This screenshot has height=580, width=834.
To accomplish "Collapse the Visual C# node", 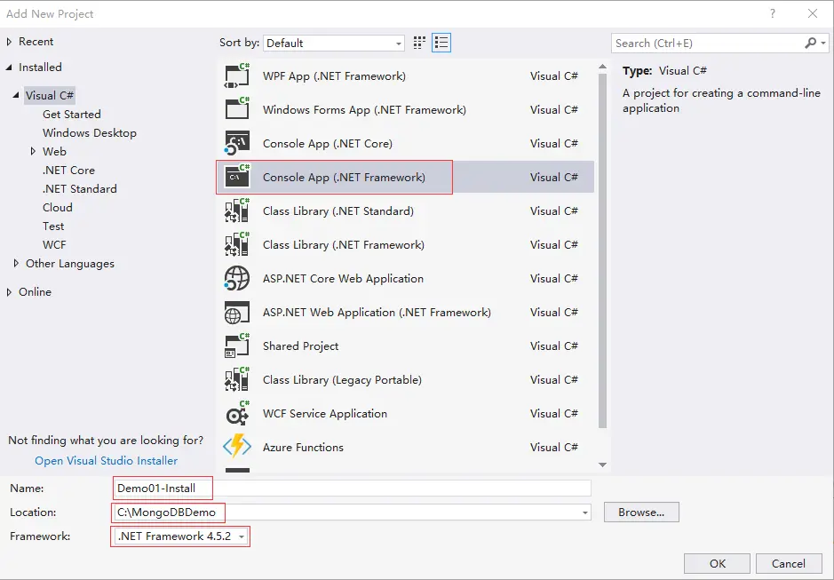I will click(16, 95).
